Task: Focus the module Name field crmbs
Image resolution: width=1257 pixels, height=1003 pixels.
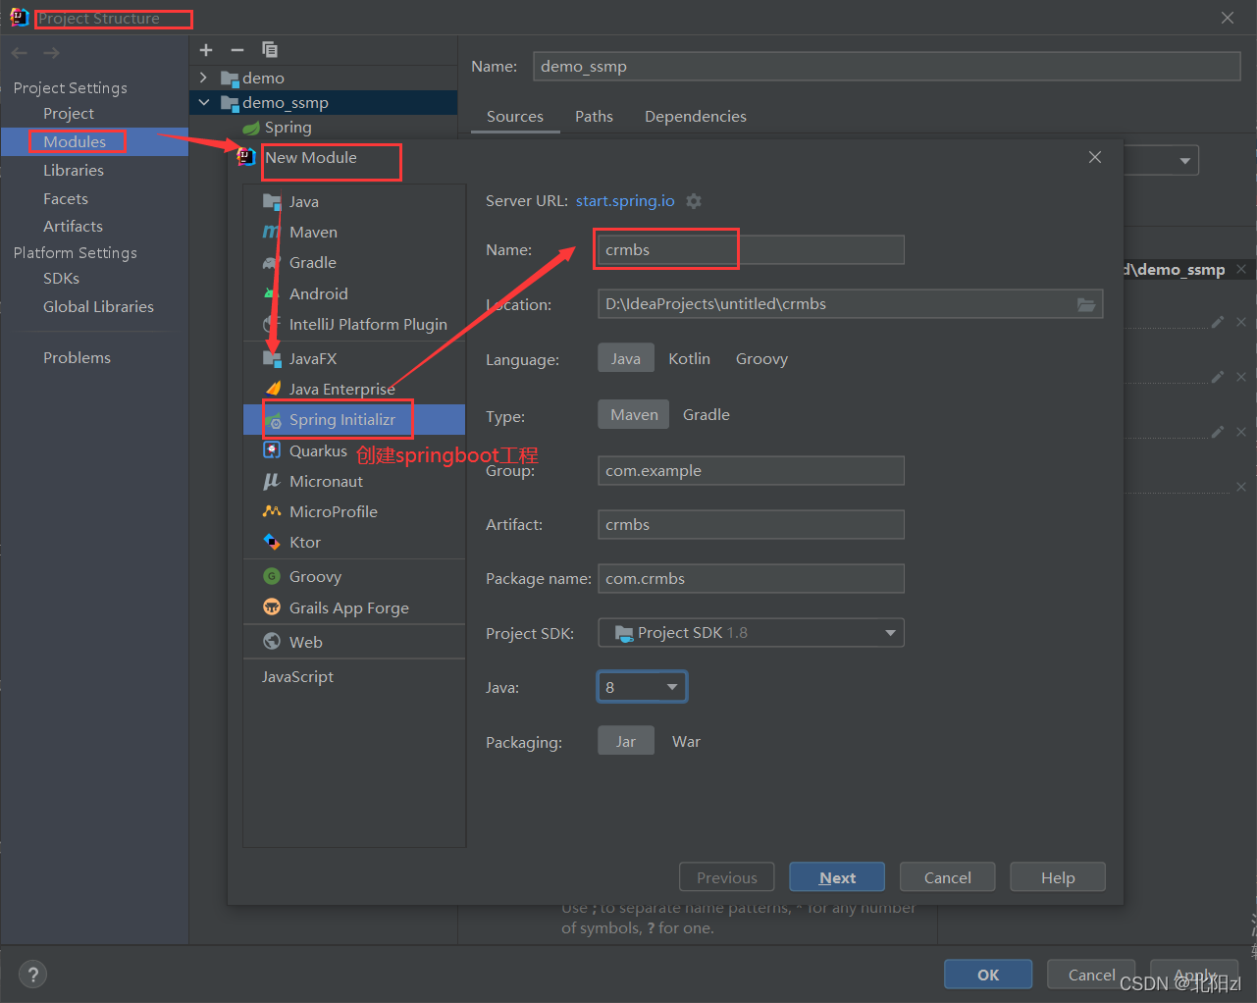Action: (751, 249)
